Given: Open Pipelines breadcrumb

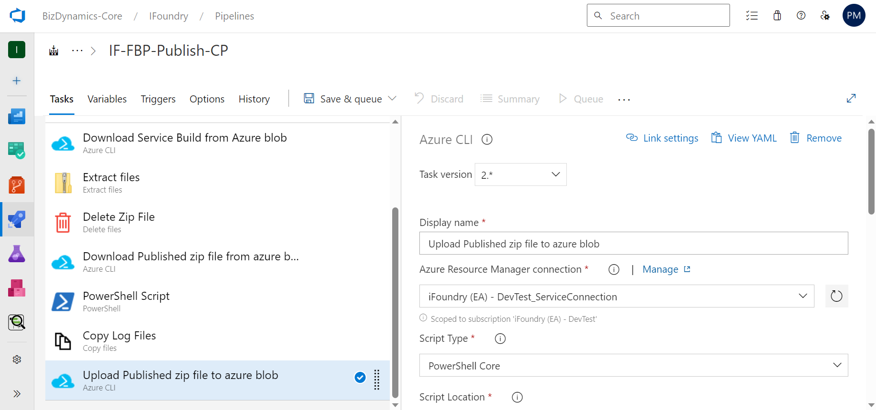Looking at the screenshot, I should [234, 16].
